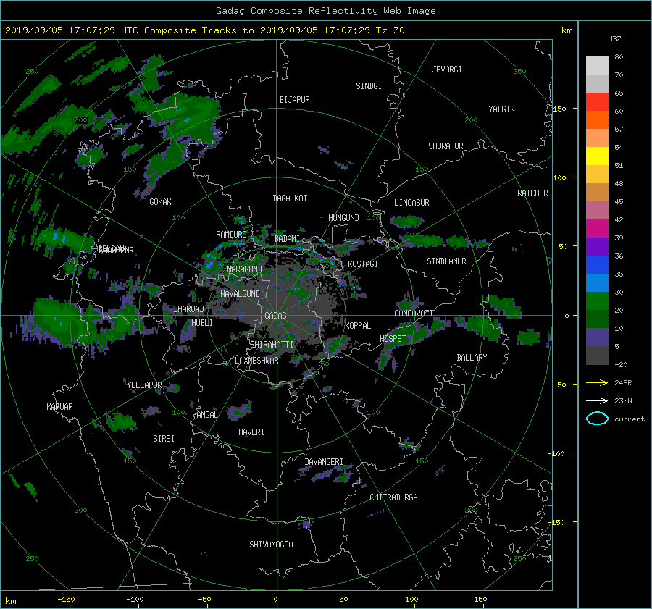Click the LINGASUR city label
The width and height of the screenshot is (652, 609).
[x=411, y=203]
